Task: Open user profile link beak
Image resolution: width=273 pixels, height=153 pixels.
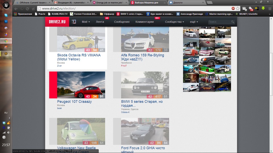Action: [59, 108]
